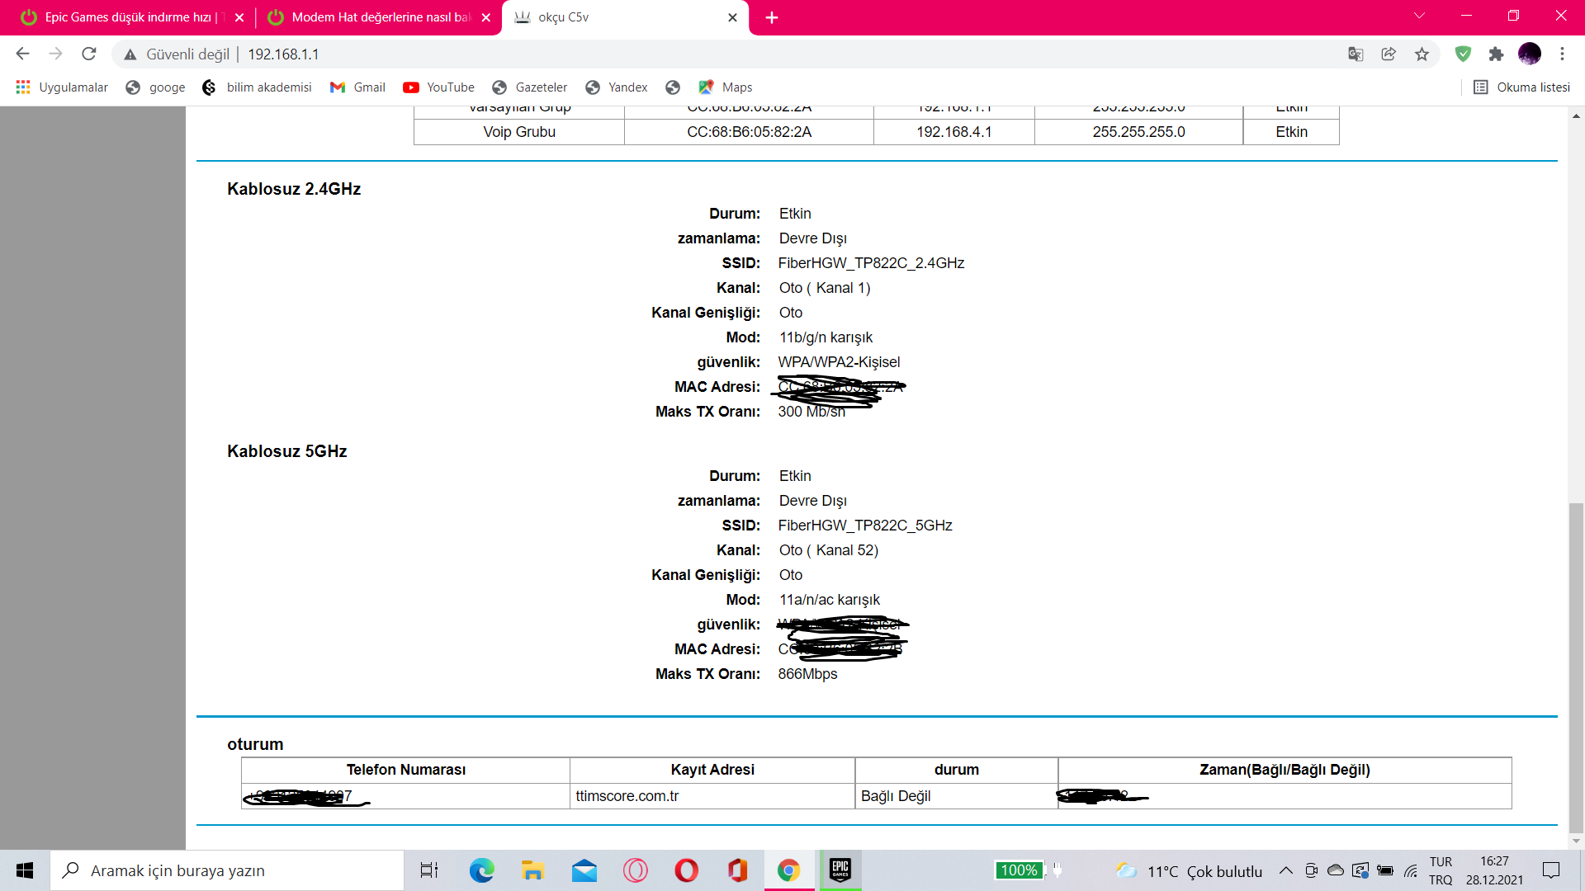Bookmark this page with star icon

[1422, 54]
